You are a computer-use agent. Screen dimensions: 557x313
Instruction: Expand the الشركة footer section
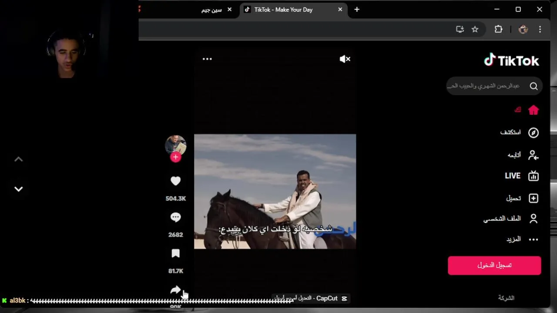(506, 298)
